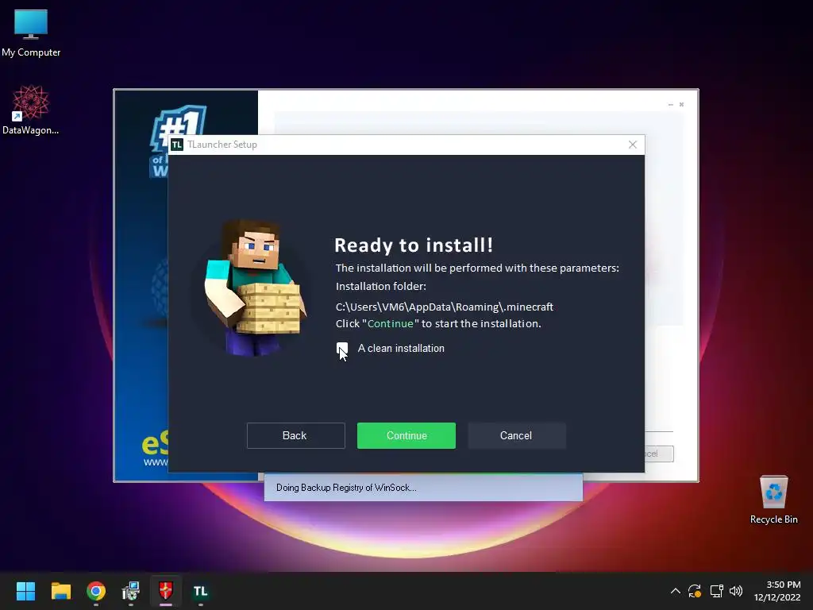Open File Explorer from the taskbar
The width and height of the screenshot is (813, 610).
[60, 591]
